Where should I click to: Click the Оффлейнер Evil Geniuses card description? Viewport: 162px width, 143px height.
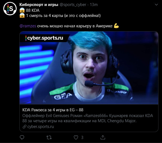pyautogui.click(x=88, y=118)
